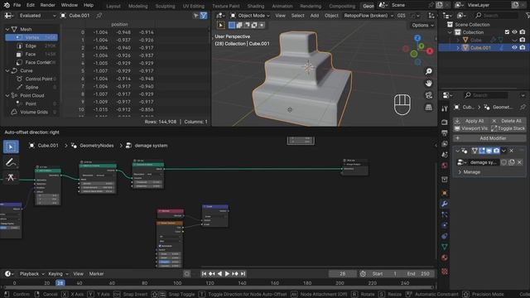Viewport: 530px width, 298px height.
Task: Open the Object properties tab
Action: pyautogui.click(x=445, y=193)
